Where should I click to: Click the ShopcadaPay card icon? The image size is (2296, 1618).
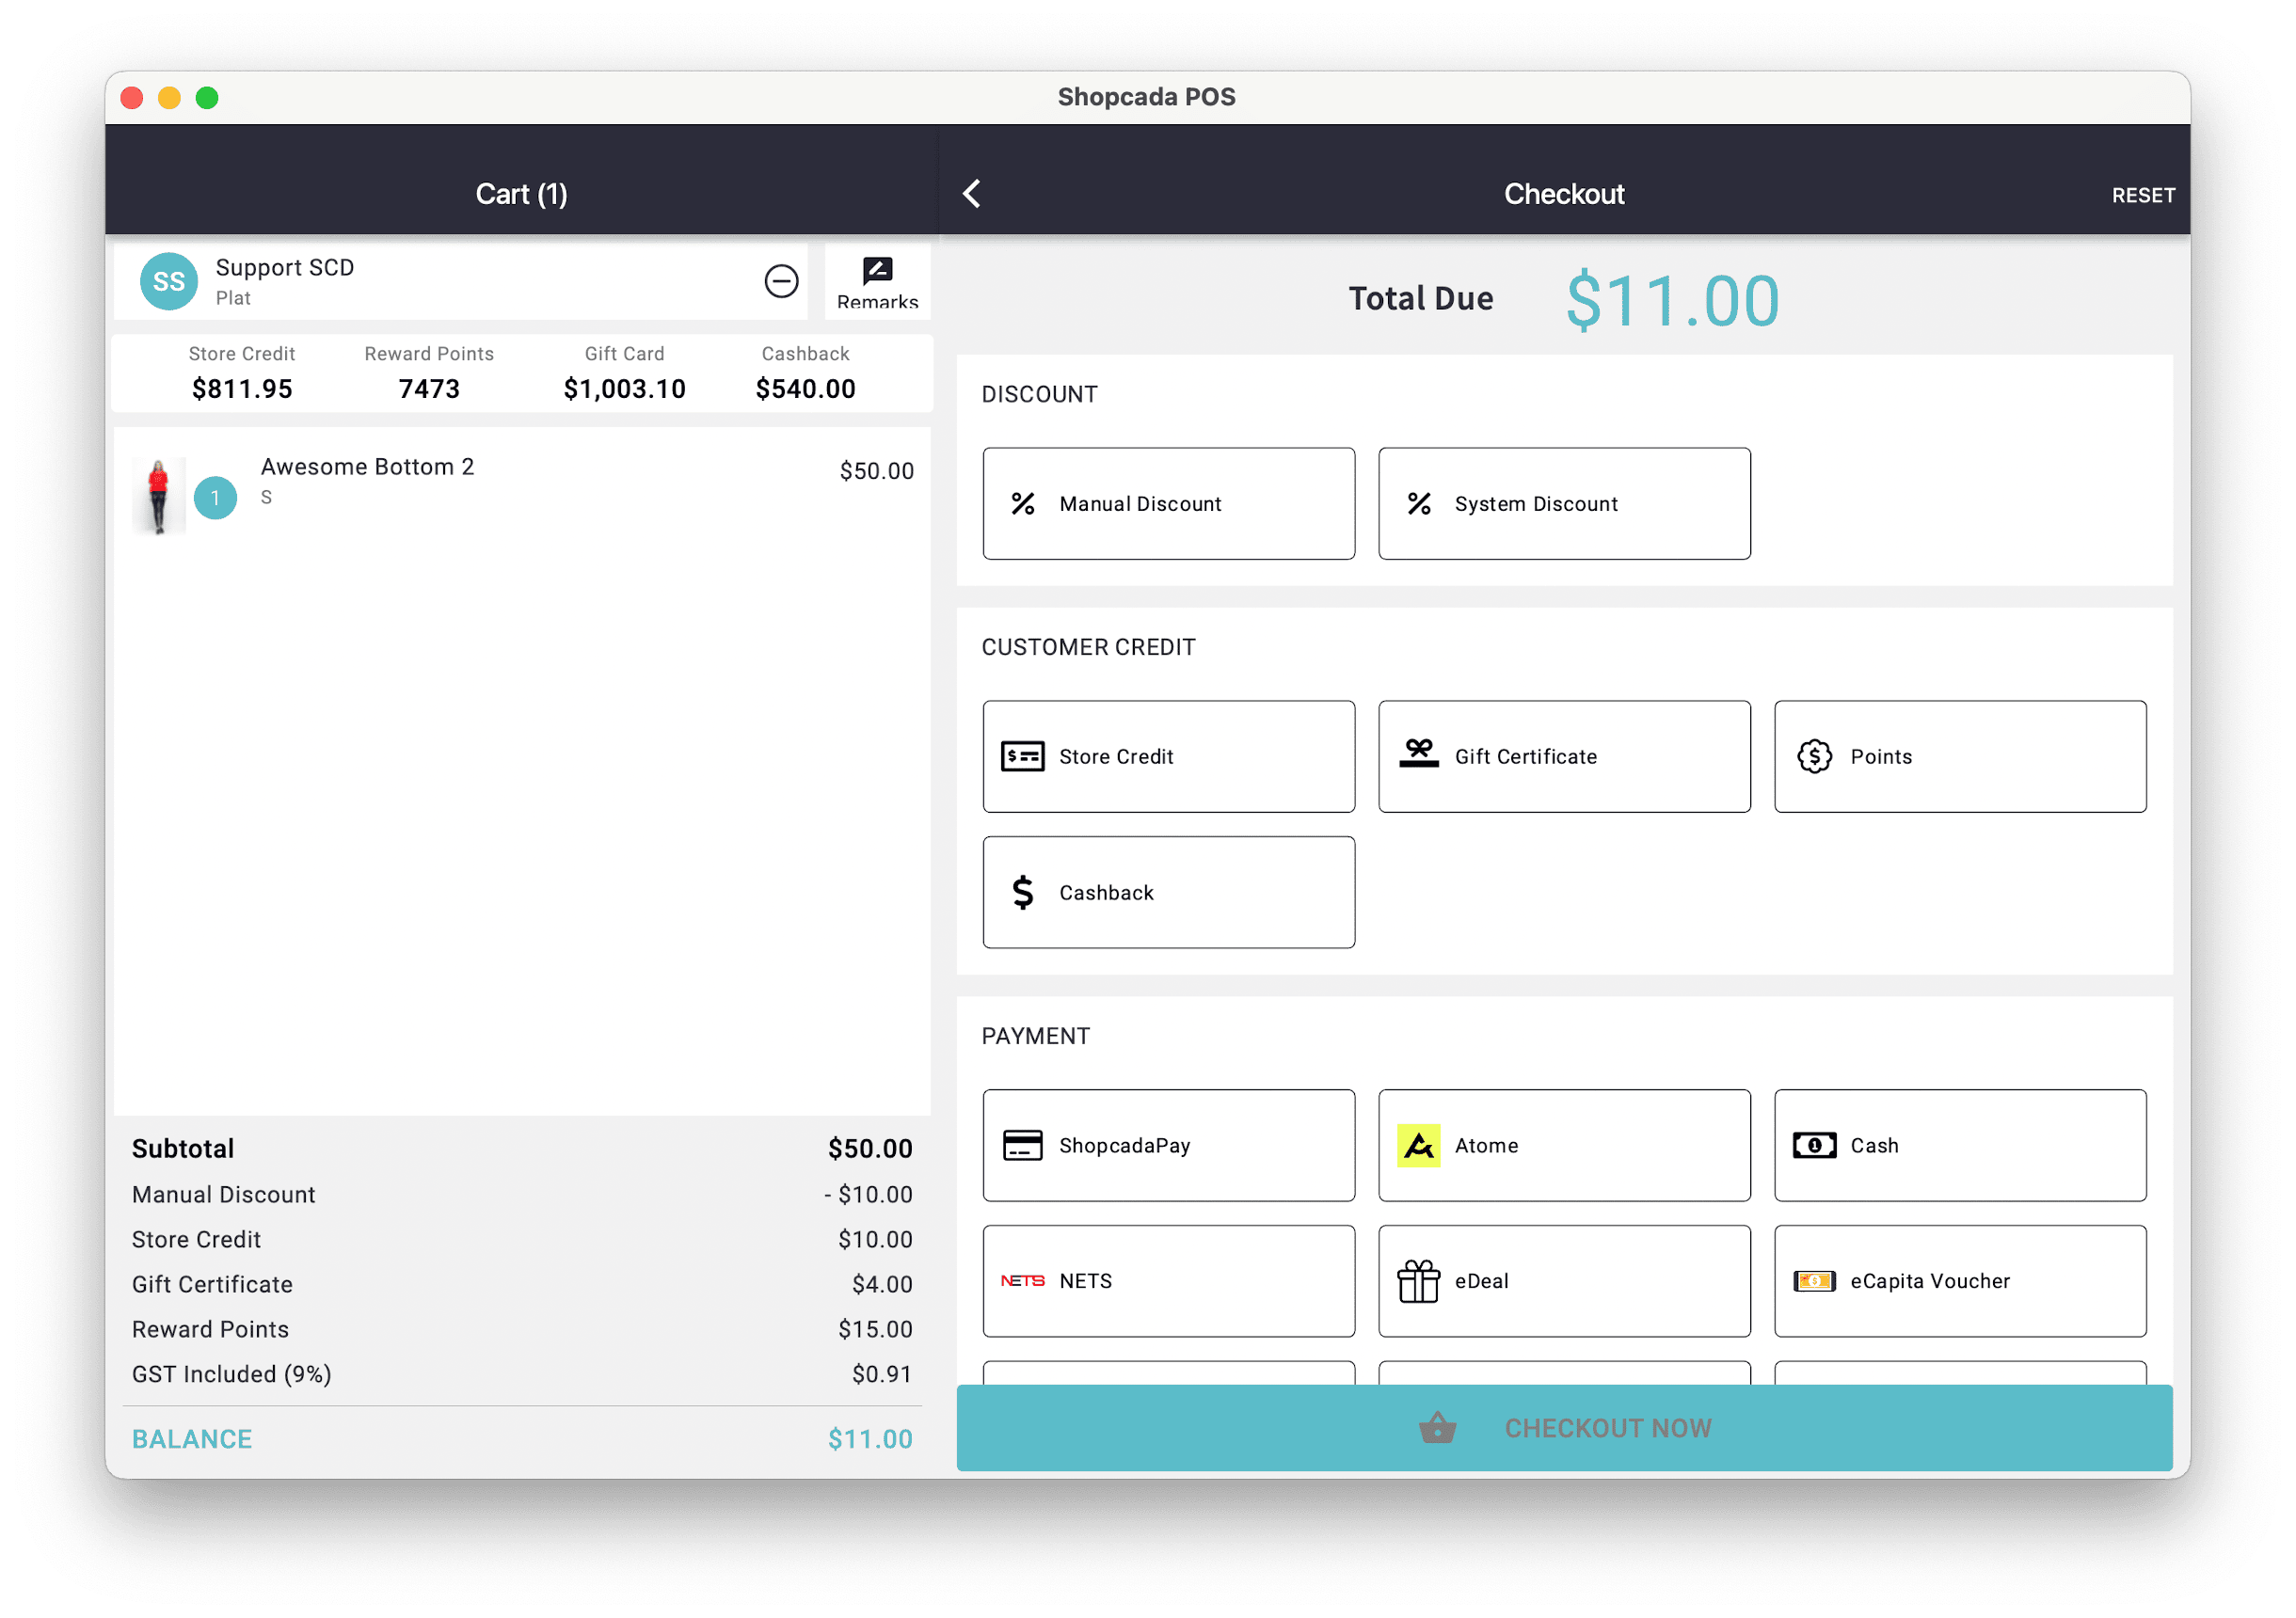(1022, 1146)
